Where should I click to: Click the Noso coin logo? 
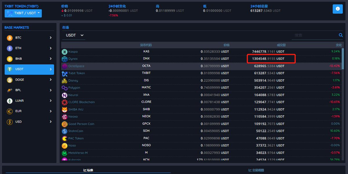pos(64,146)
